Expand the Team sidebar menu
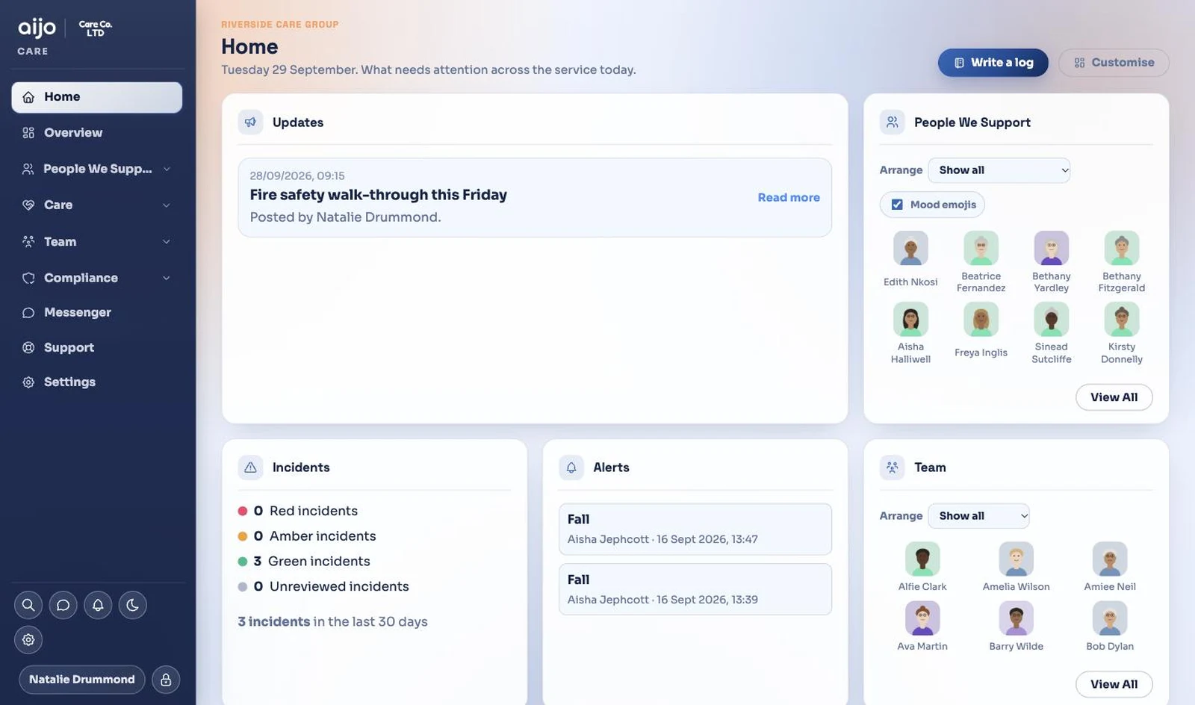This screenshot has height=705, width=1195. point(97,241)
